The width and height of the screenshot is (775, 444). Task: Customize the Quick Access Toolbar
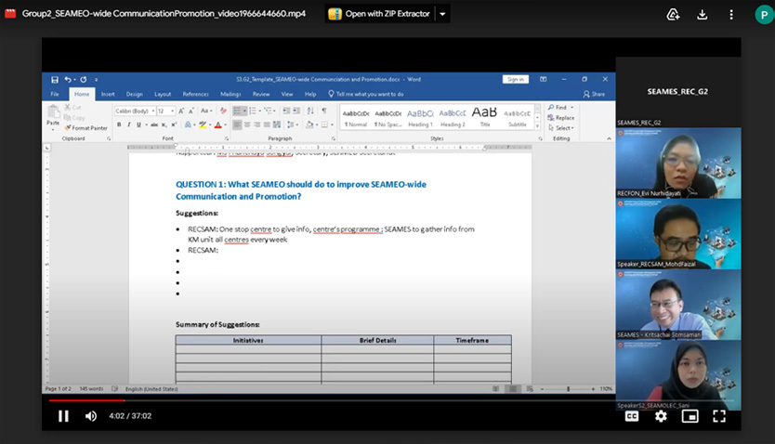[97, 80]
